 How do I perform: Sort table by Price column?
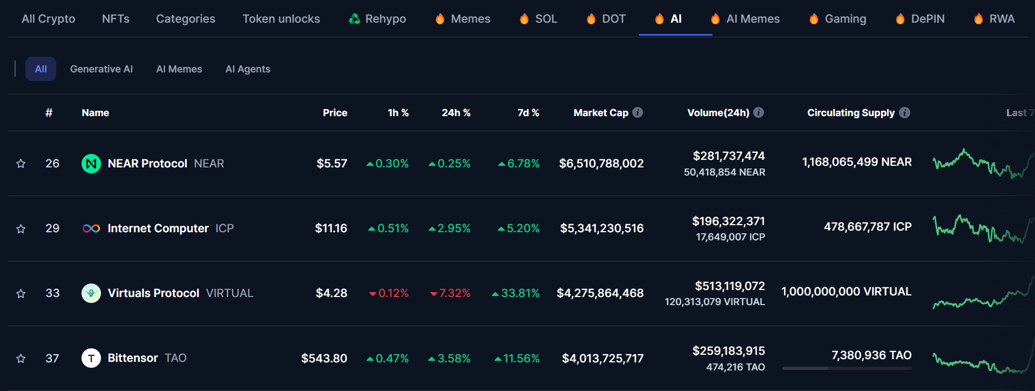pyautogui.click(x=335, y=112)
